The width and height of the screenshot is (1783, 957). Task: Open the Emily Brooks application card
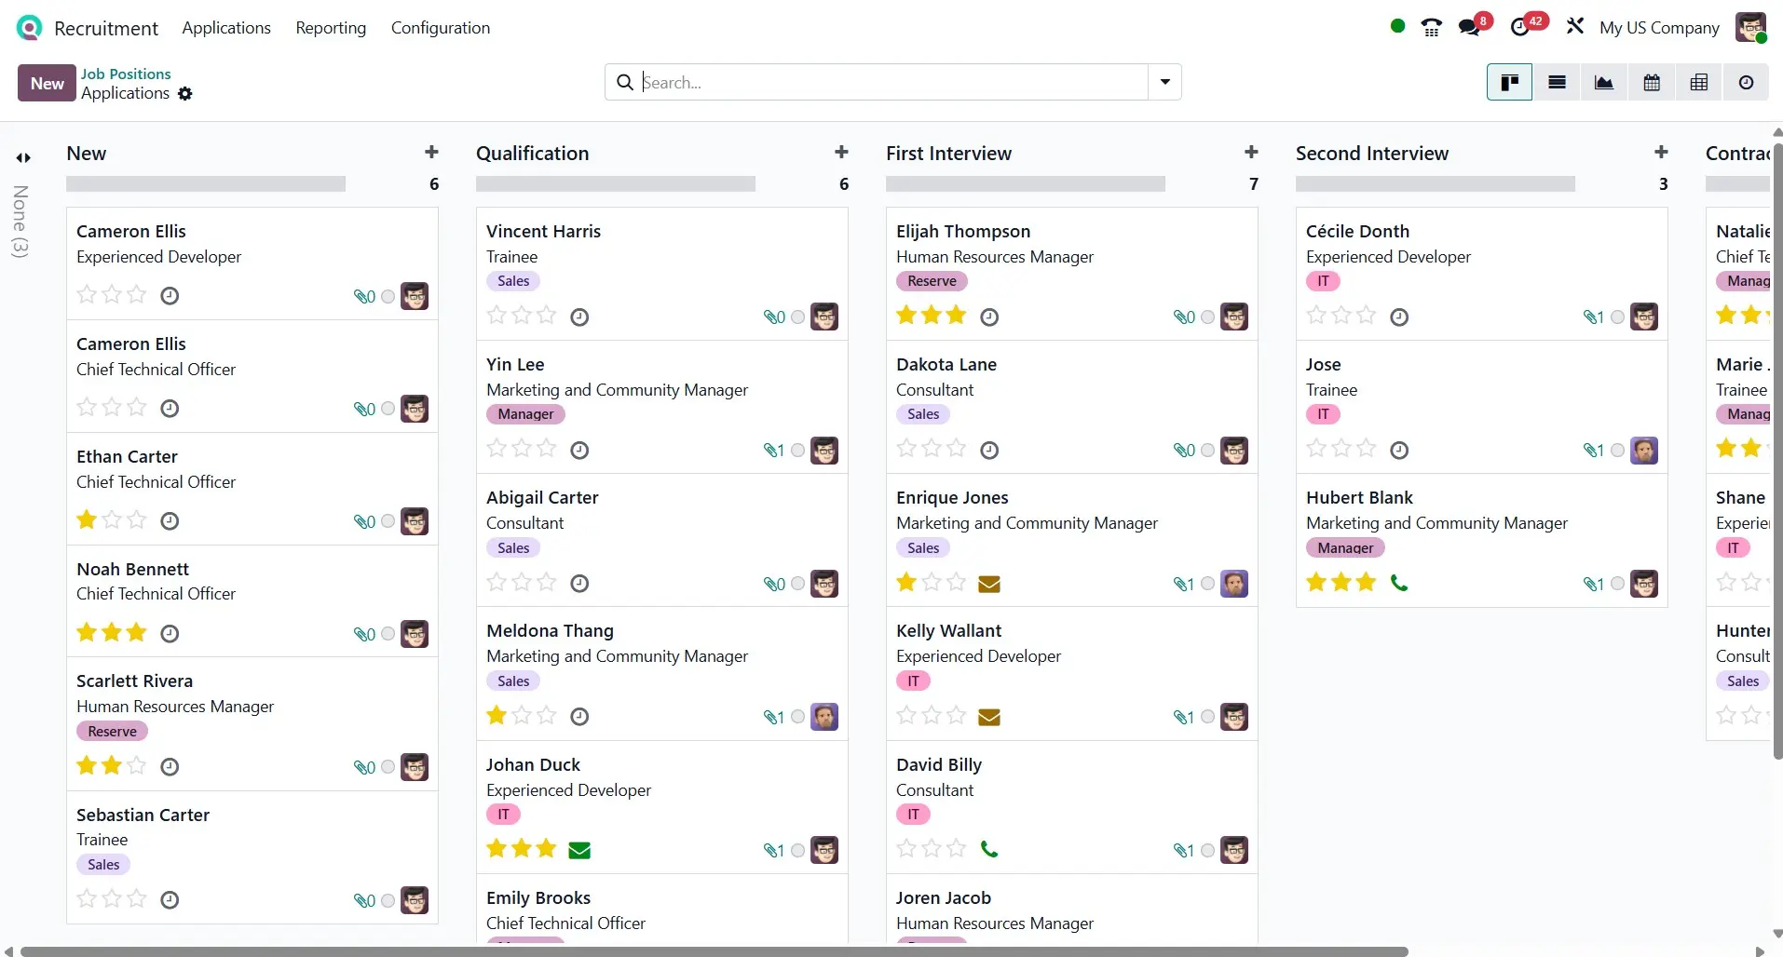click(661, 910)
